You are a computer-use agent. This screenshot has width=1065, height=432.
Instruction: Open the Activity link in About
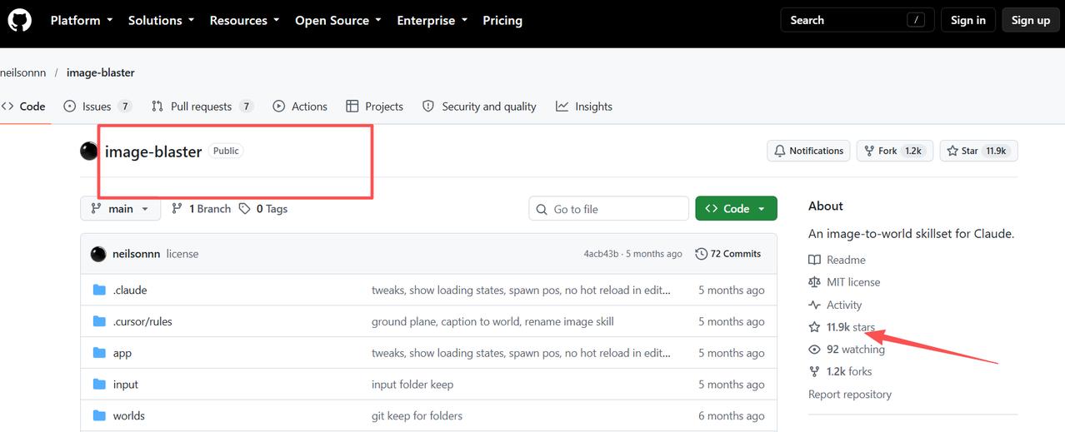(835, 305)
